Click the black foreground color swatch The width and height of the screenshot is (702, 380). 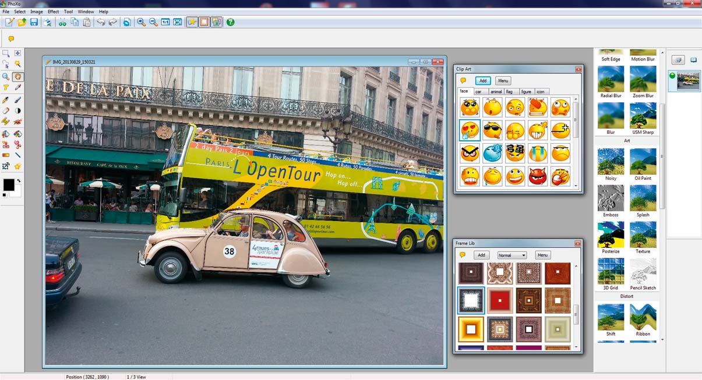[9, 184]
